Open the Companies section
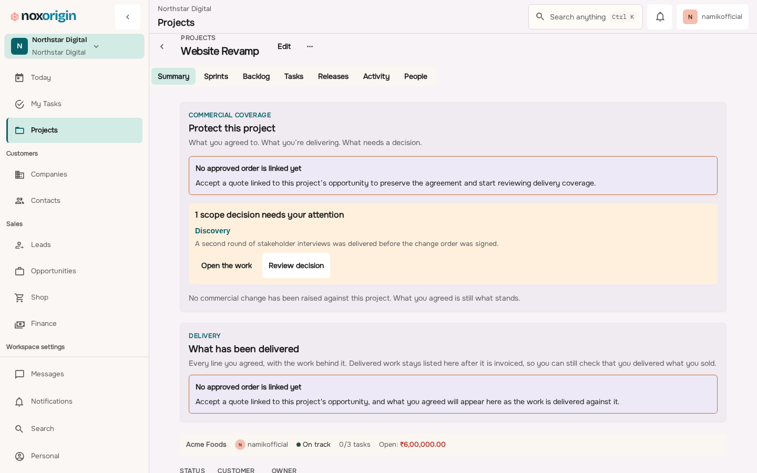The width and height of the screenshot is (757, 473). [74, 174]
